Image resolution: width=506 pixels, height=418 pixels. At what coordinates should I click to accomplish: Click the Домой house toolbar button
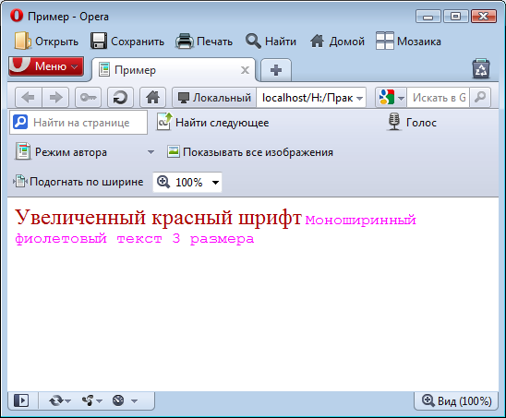coord(337,42)
